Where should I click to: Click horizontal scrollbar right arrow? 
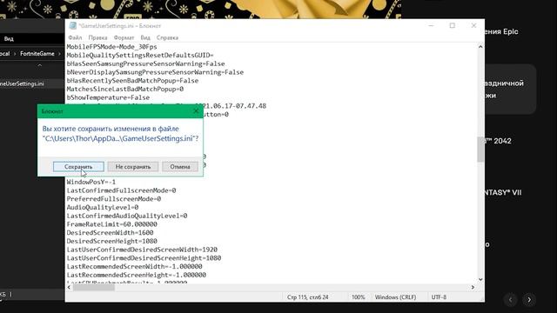point(473,288)
